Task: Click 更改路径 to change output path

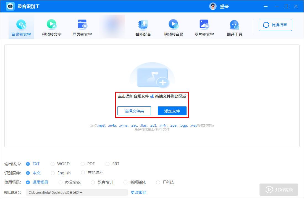Action: [138, 192]
